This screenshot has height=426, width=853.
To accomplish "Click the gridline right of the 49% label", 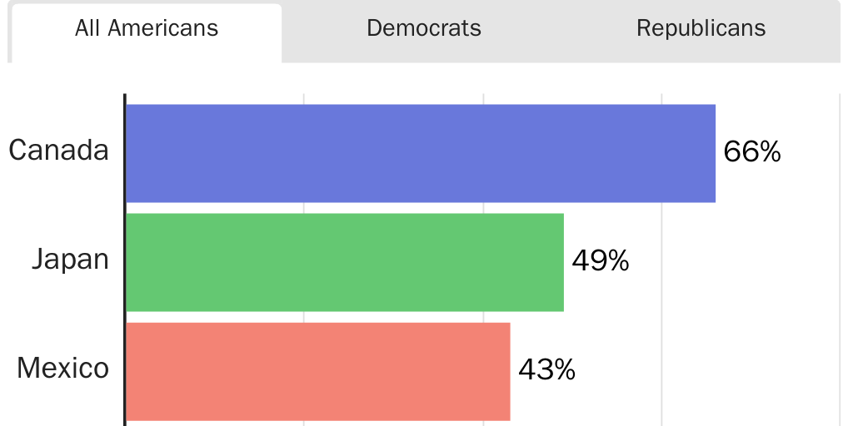I will (x=662, y=262).
